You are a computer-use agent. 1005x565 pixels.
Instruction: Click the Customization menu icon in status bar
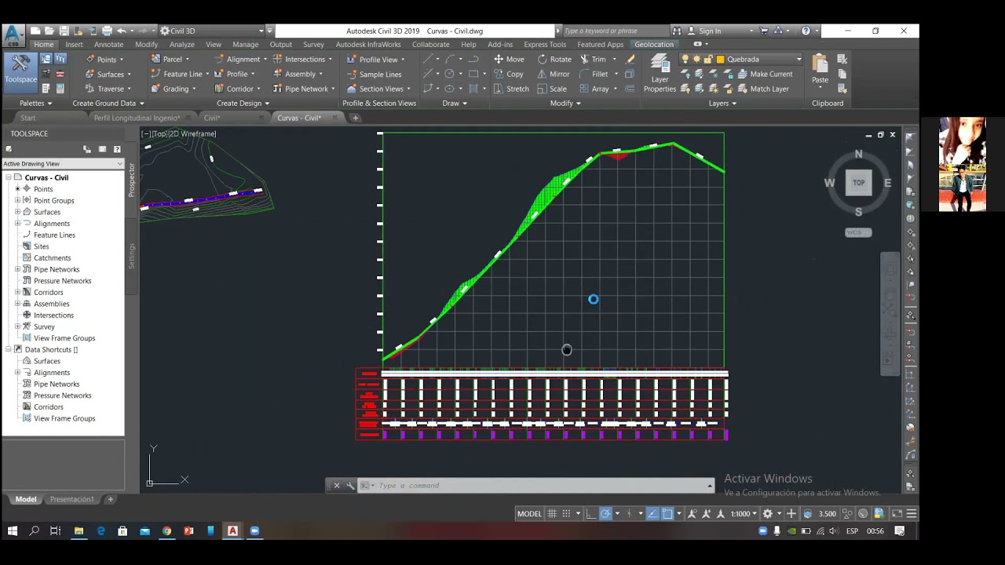(x=912, y=514)
